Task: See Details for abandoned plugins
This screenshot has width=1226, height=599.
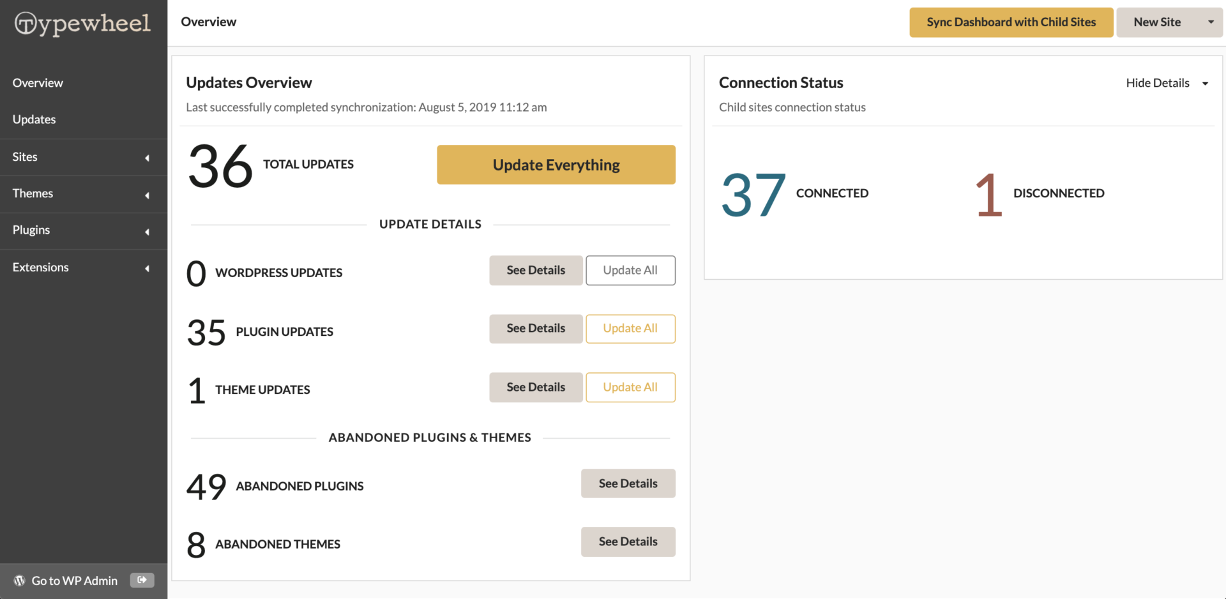Action: (628, 483)
